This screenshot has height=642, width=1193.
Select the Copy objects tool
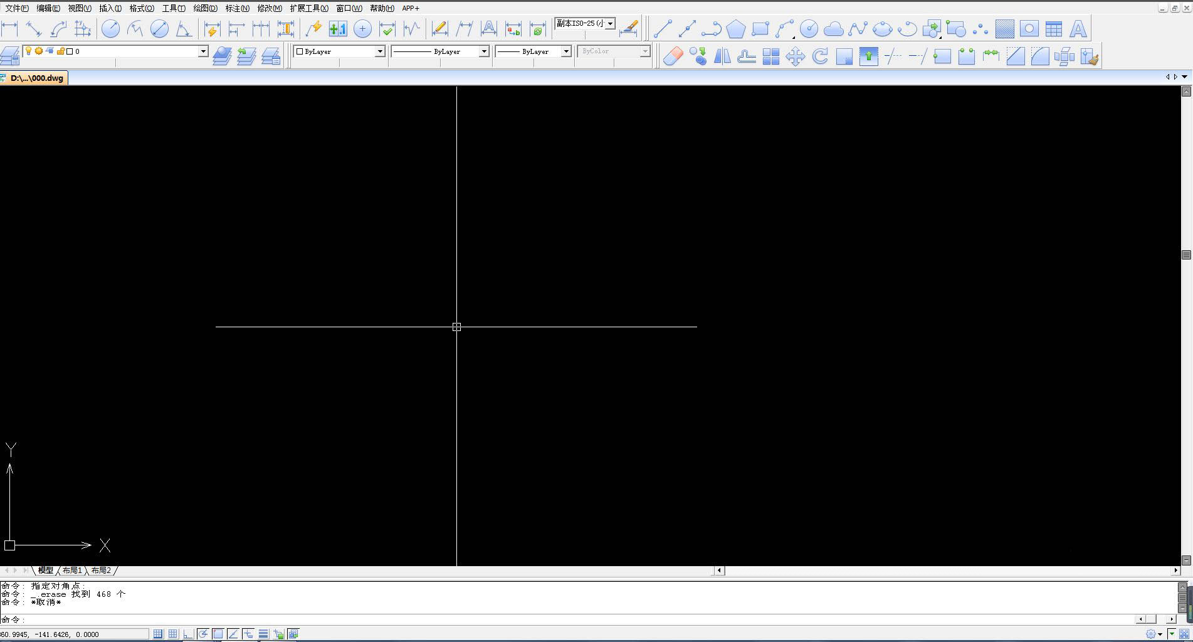coord(698,56)
